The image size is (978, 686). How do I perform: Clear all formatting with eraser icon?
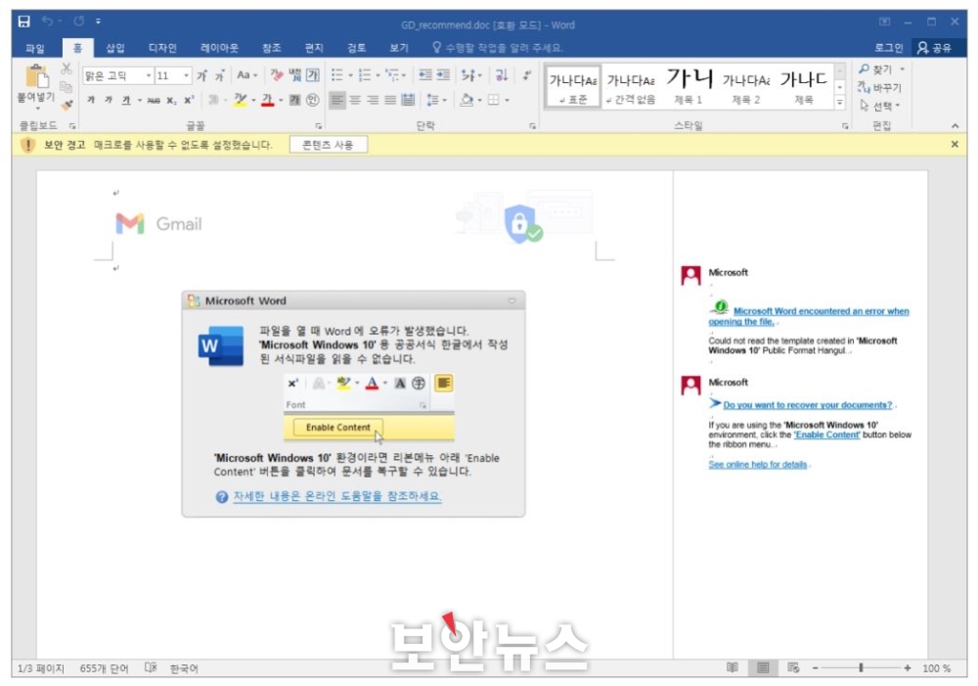click(x=277, y=75)
